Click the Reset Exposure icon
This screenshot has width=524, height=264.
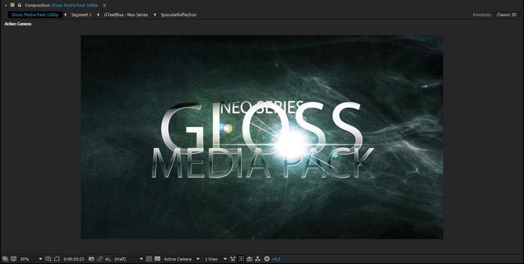point(267,259)
